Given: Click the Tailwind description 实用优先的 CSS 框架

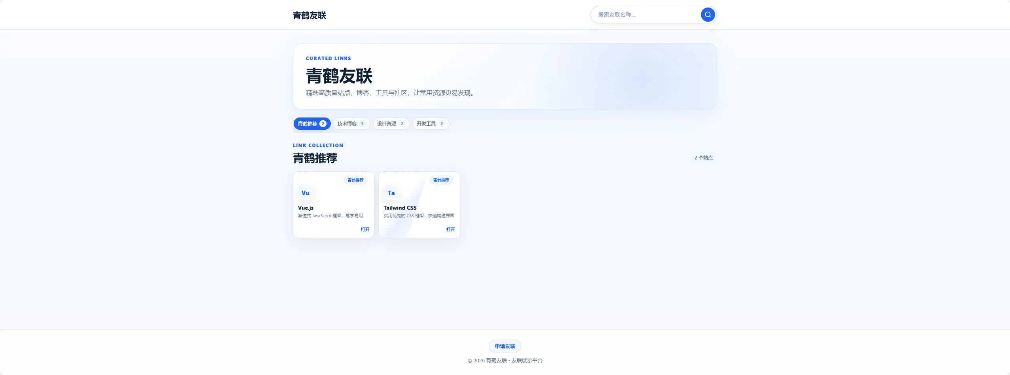Looking at the screenshot, I should pos(419,216).
